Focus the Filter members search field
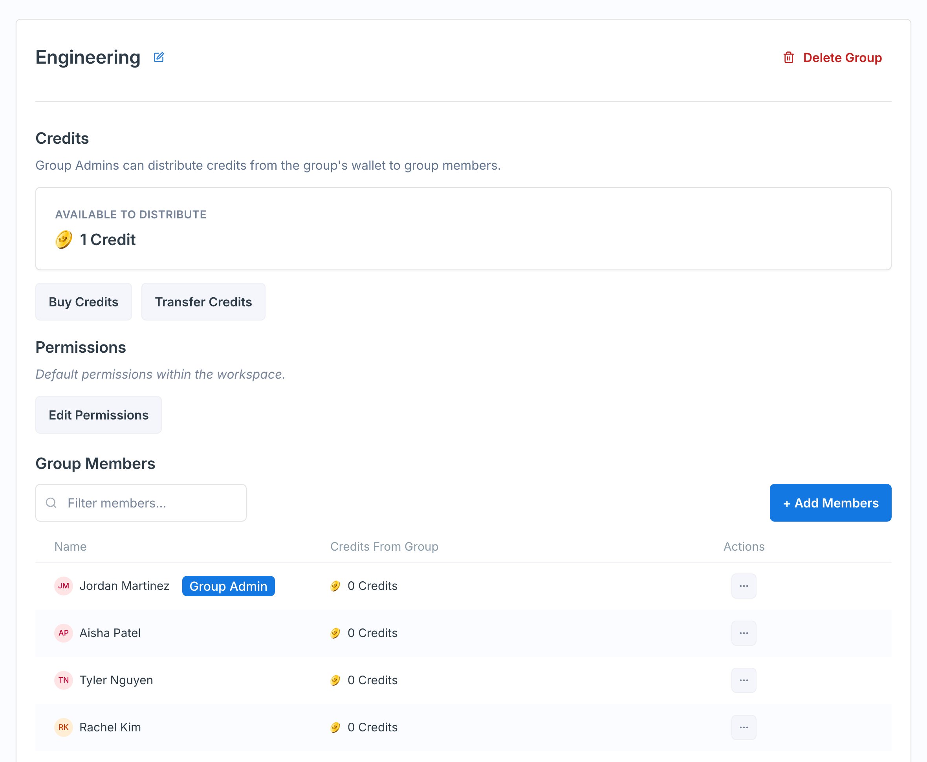The image size is (927, 762). (x=141, y=503)
